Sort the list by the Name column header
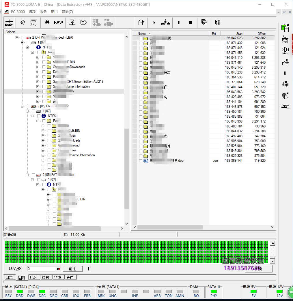Viewport: 293px width, 301px height. click(x=173, y=34)
